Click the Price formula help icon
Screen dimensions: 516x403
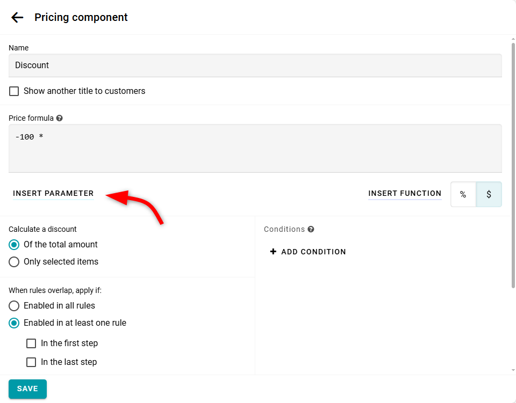60,118
